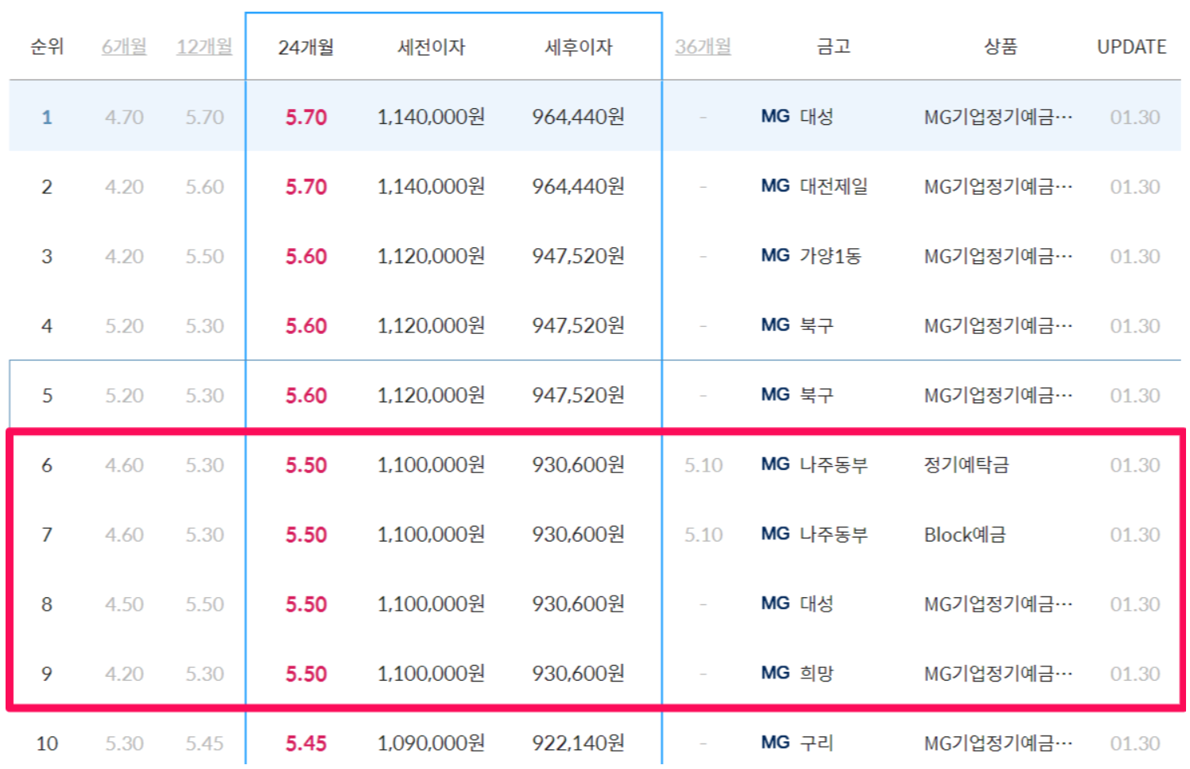Click the 01.30 update date for 구리
Image resolution: width=1190 pixels, height=769 pixels.
[x=1135, y=744]
